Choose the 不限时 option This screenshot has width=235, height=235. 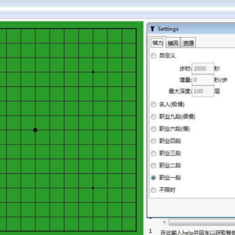(x=153, y=190)
